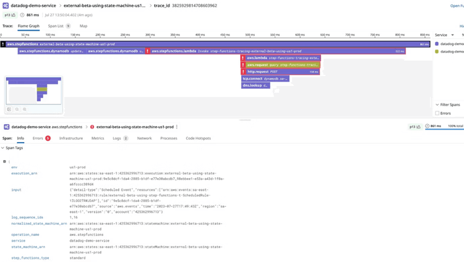Click error icon on aws.stepfunctions.lambda span
The height and width of the screenshot is (262, 464).
[148, 51]
